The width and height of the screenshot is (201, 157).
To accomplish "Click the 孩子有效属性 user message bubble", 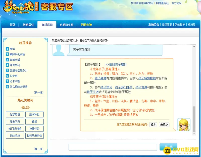I will coord(115,50).
